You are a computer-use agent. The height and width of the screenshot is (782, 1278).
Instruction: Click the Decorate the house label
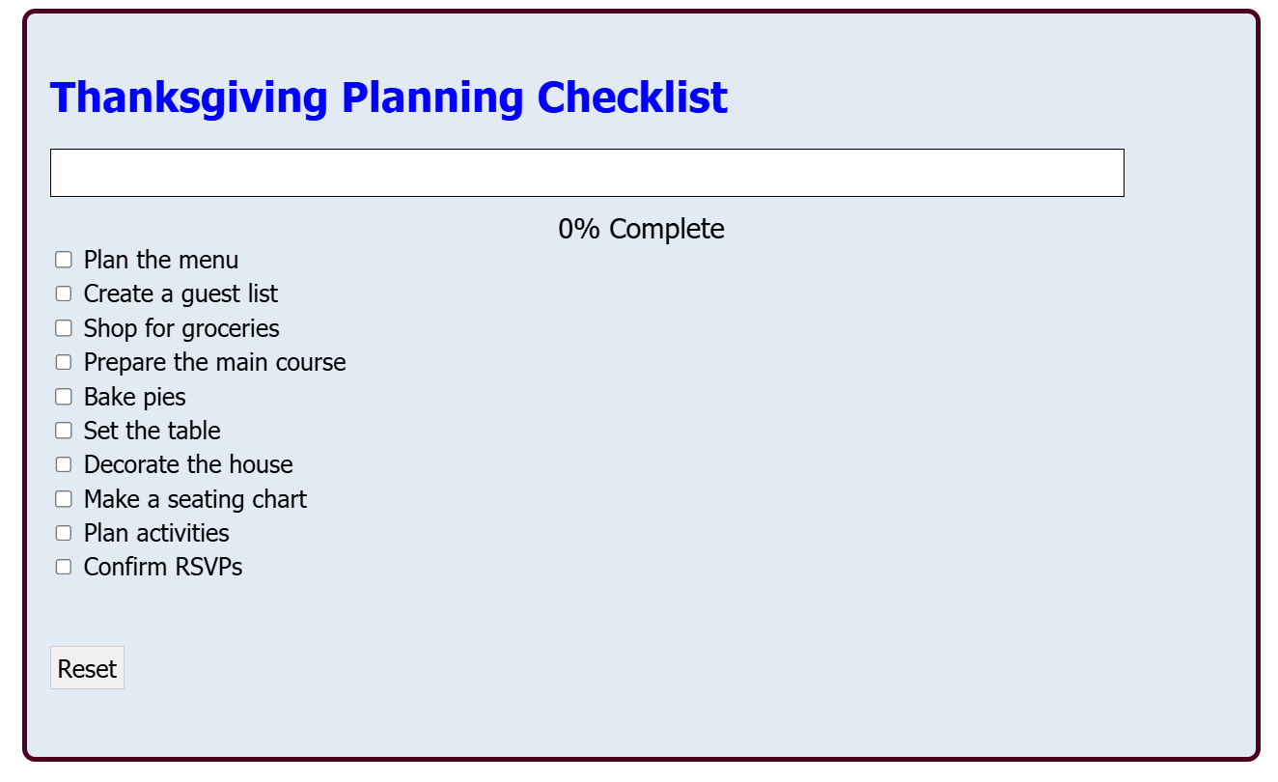(188, 464)
